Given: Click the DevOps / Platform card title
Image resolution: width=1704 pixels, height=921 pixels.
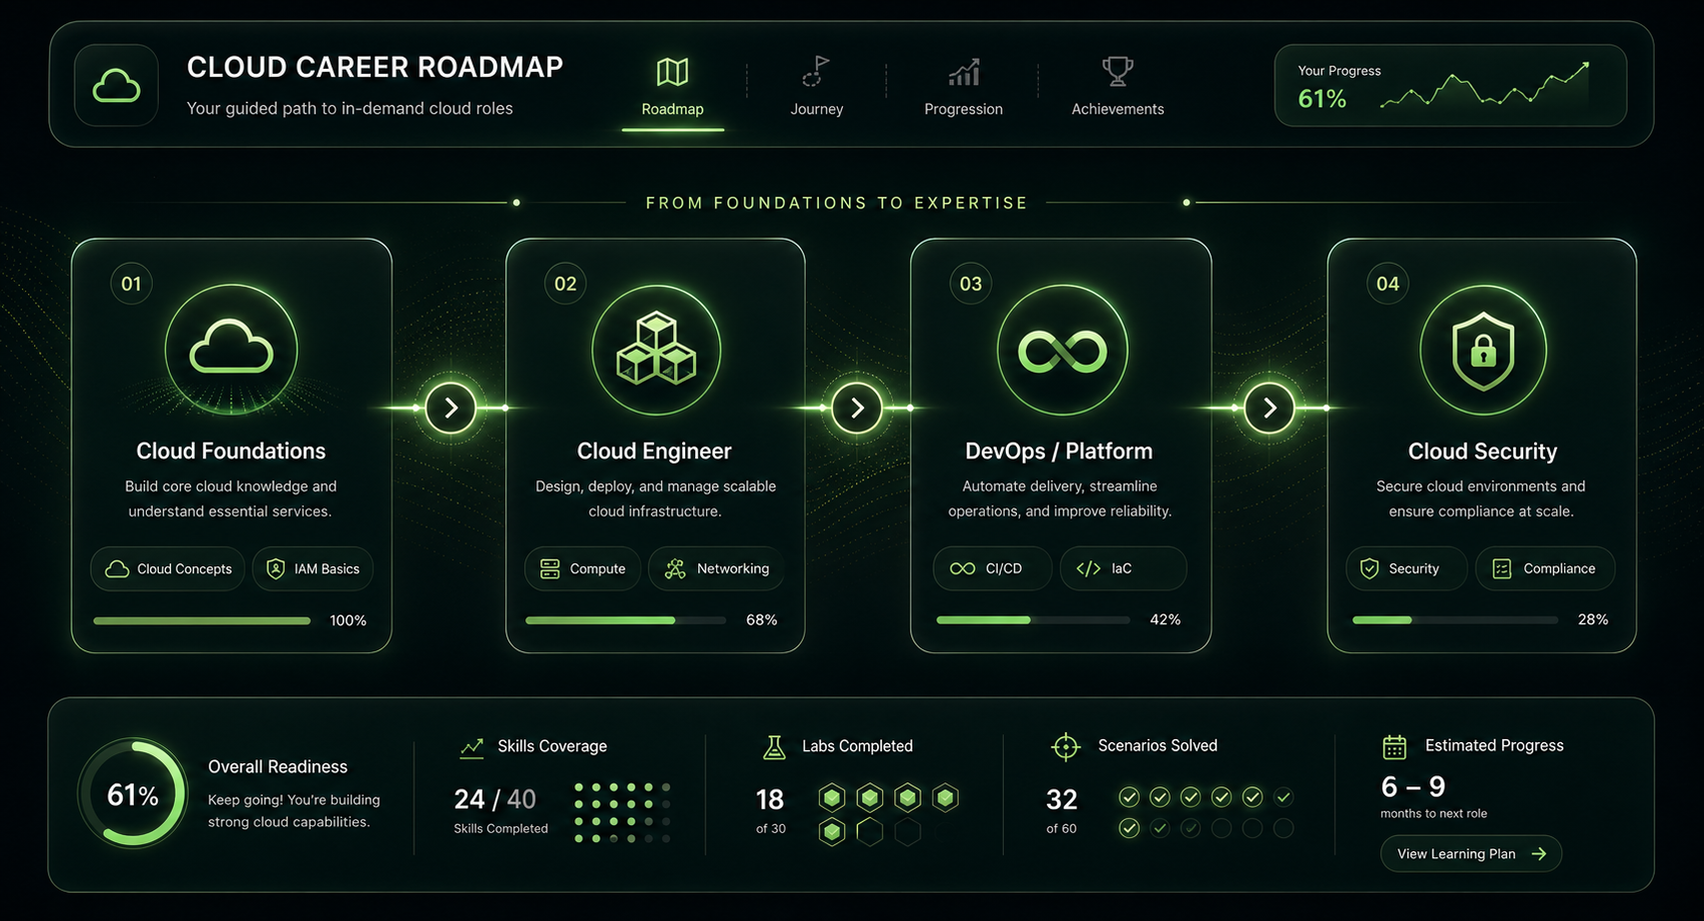Looking at the screenshot, I should click(1059, 452).
